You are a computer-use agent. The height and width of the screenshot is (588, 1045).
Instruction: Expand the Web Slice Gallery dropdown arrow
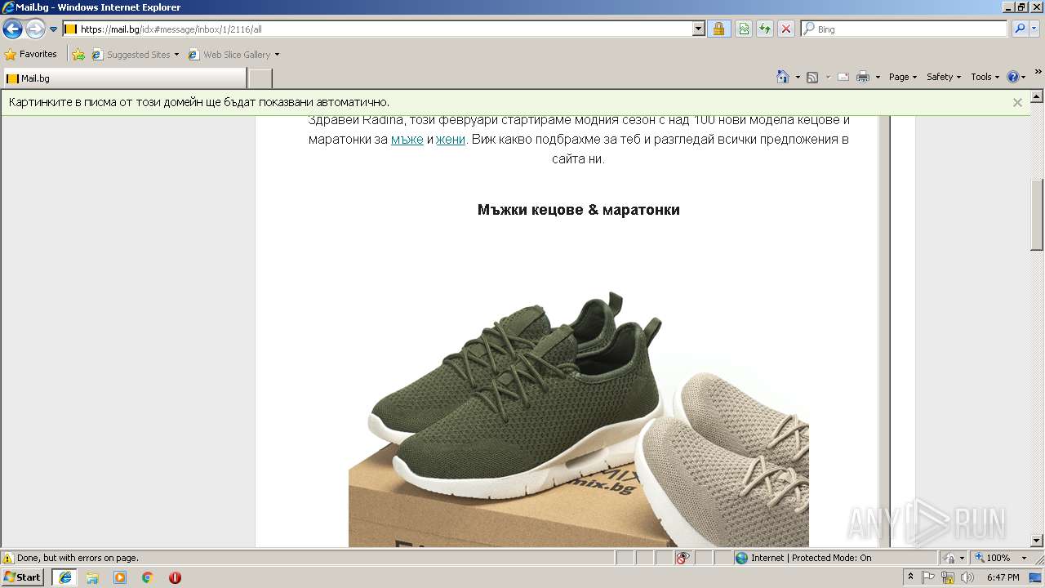click(x=277, y=55)
